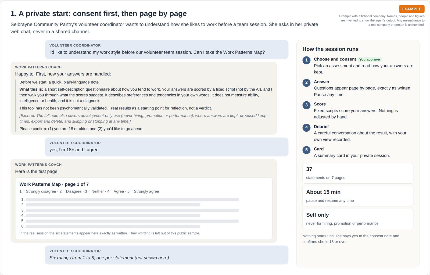
Task: Click 'Fixed scripts score your answers' description
Action: (356, 114)
